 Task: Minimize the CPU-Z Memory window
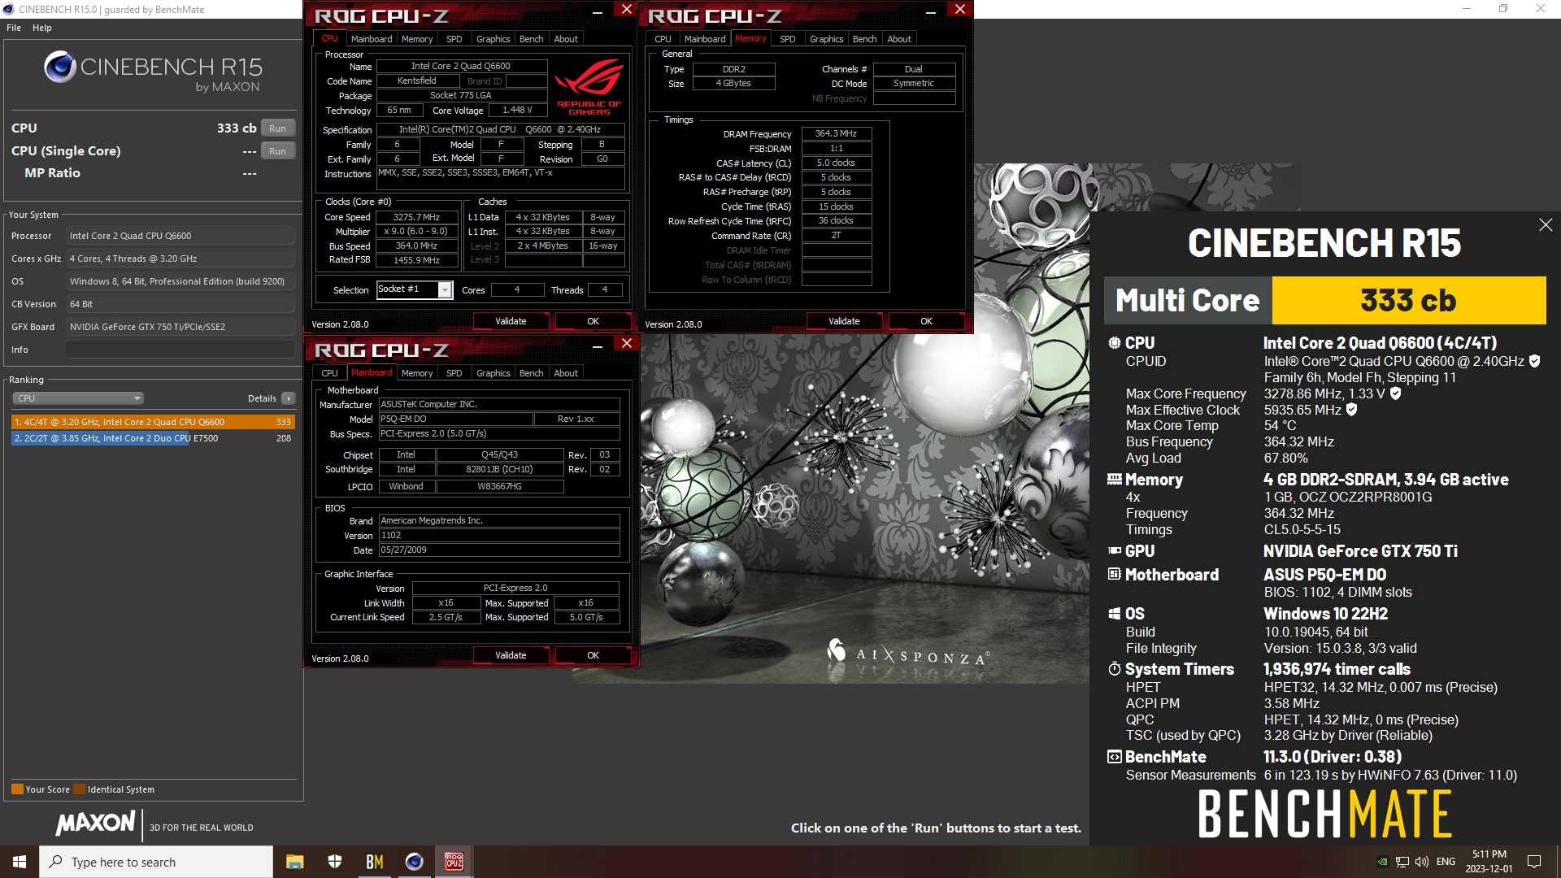pyautogui.click(x=931, y=12)
